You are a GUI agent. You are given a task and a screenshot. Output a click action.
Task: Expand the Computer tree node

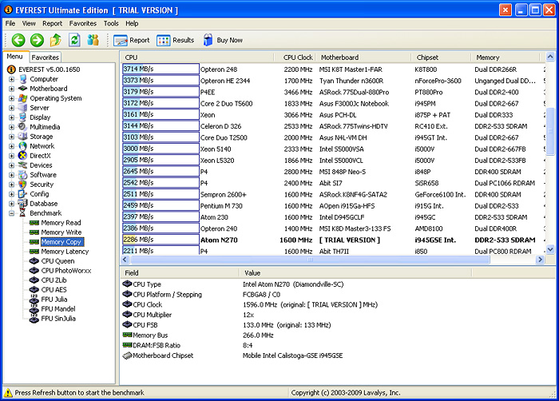(11, 79)
